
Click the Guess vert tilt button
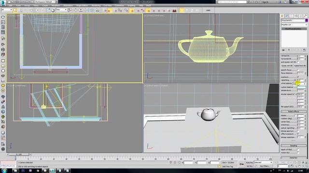point(287,66)
